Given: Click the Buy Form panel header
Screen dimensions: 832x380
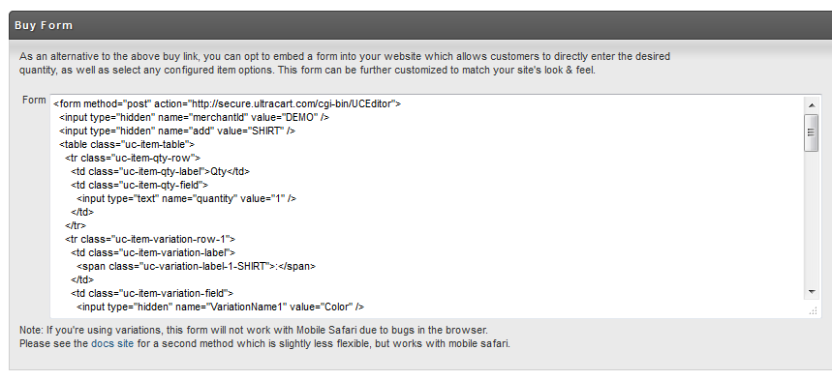Looking at the screenshot, I should pyautogui.click(x=420, y=25).
